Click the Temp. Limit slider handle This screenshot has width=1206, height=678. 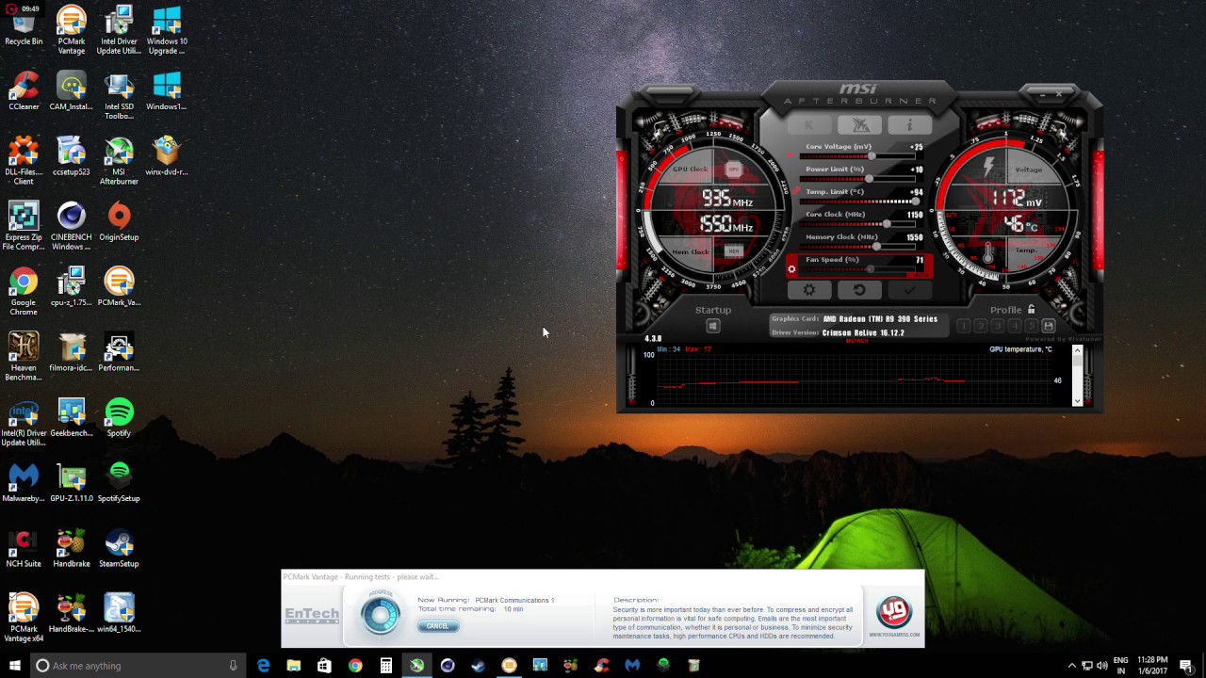[x=914, y=202]
